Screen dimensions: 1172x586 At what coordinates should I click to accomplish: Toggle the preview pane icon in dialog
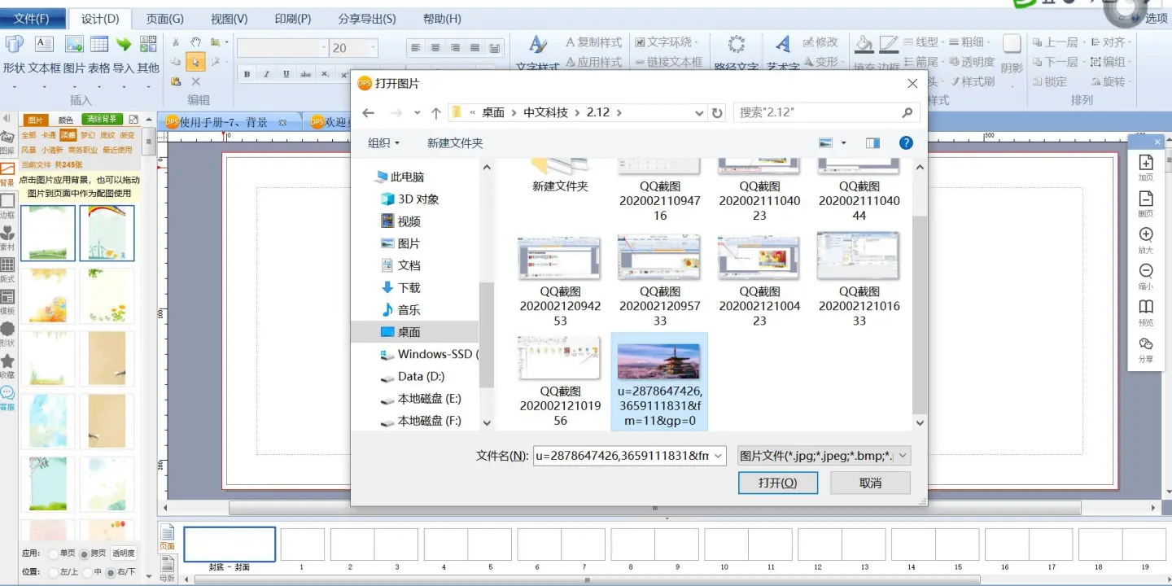[x=872, y=143]
